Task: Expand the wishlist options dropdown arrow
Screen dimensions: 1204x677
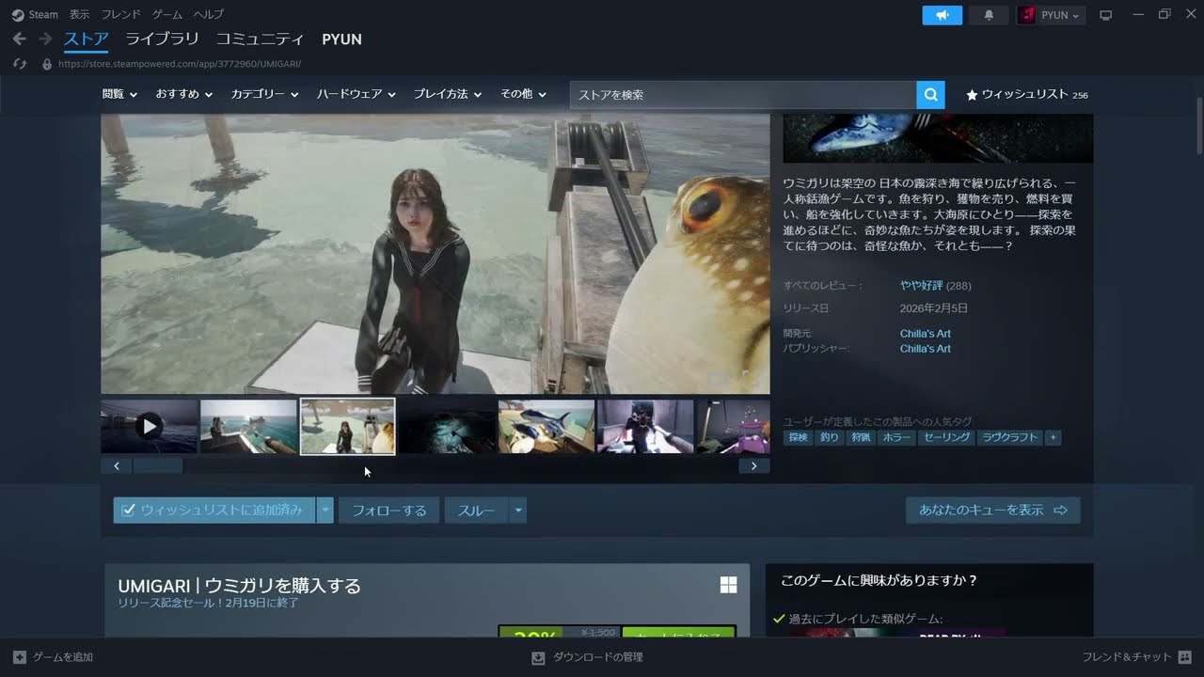Action: (x=325, y=510)
